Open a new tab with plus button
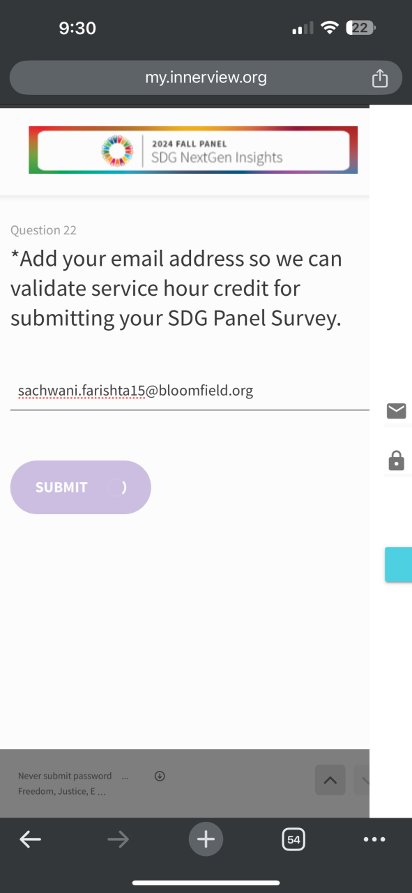The height and width of the screenshot is (893, 412). pyautogui.click(x=206, y=839)
